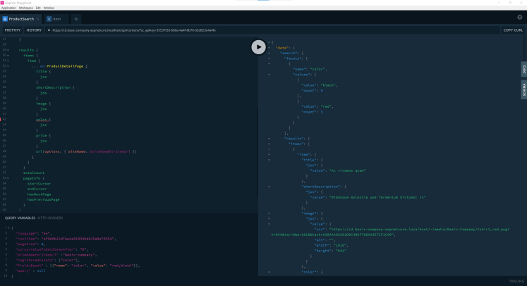Screen dimensions: 527x286
Task: Run the query with the play button
Action: click(258, 46)
